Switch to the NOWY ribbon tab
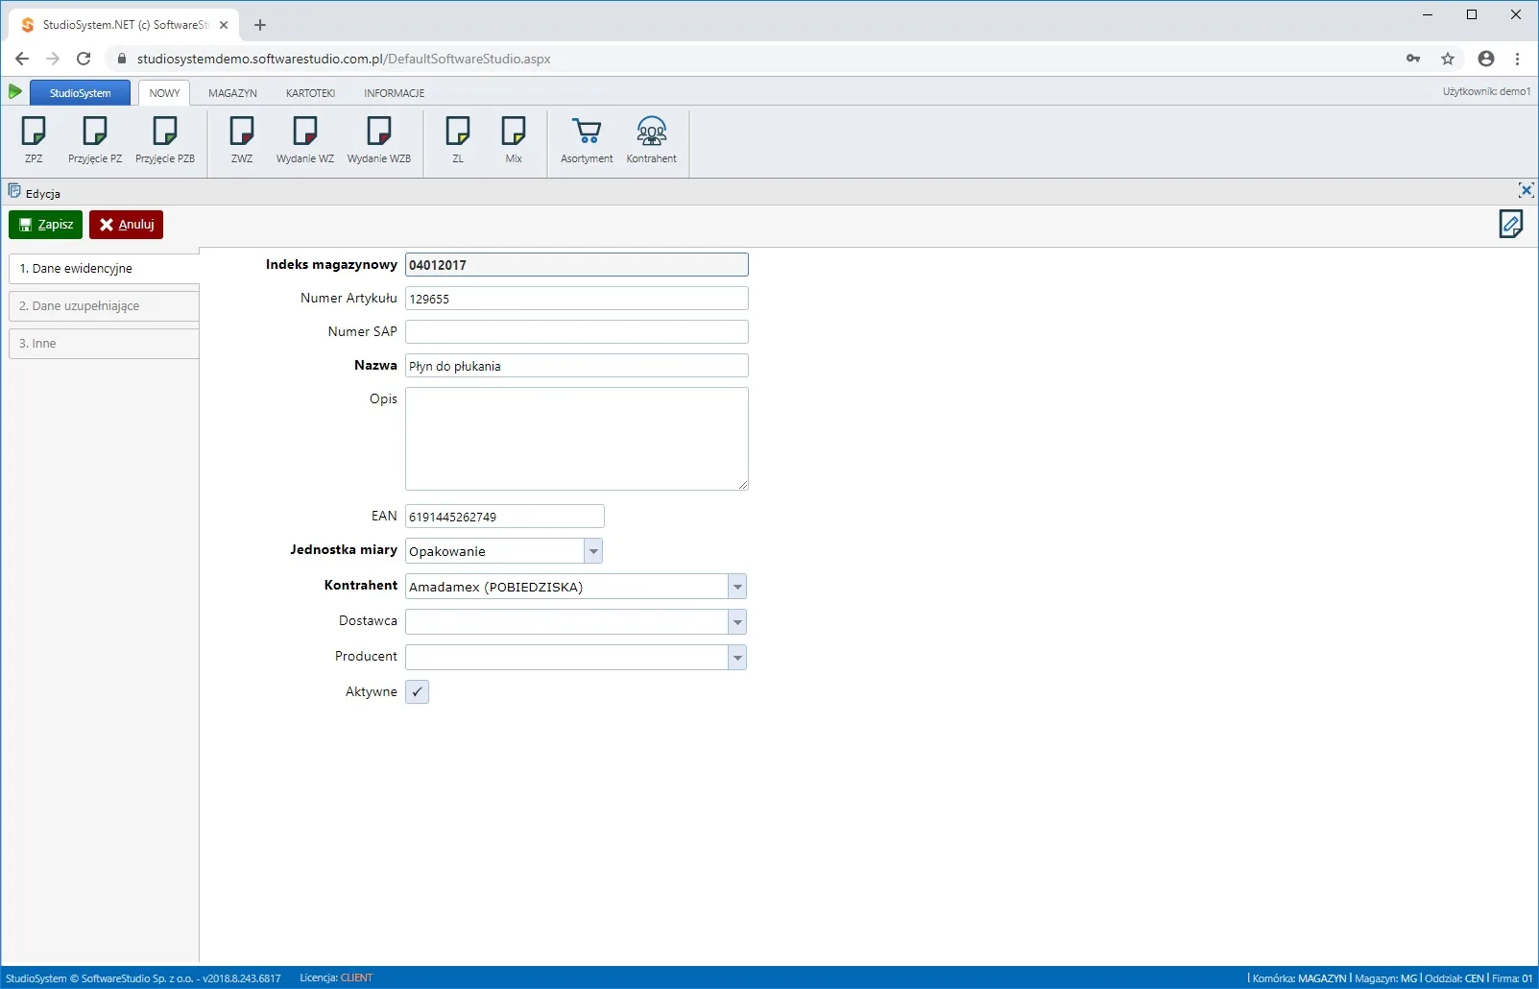The image size is (1539, 989). tap(164, 93)
